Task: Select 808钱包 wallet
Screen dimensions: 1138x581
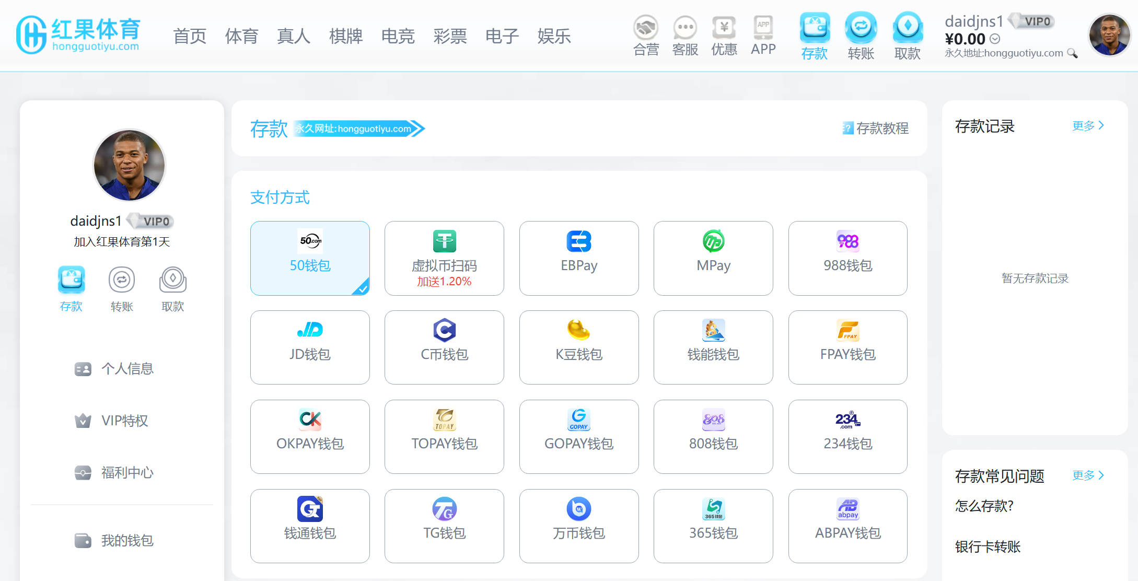Action: (x=713, y=437)
